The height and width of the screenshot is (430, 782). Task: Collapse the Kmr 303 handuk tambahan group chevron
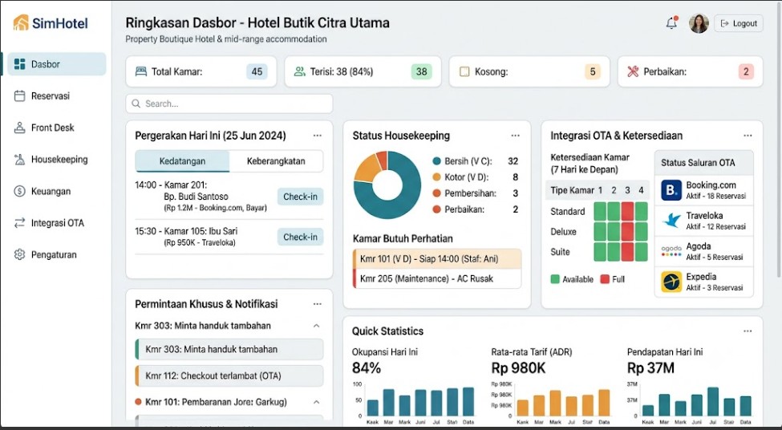click(x=316, y=326)
